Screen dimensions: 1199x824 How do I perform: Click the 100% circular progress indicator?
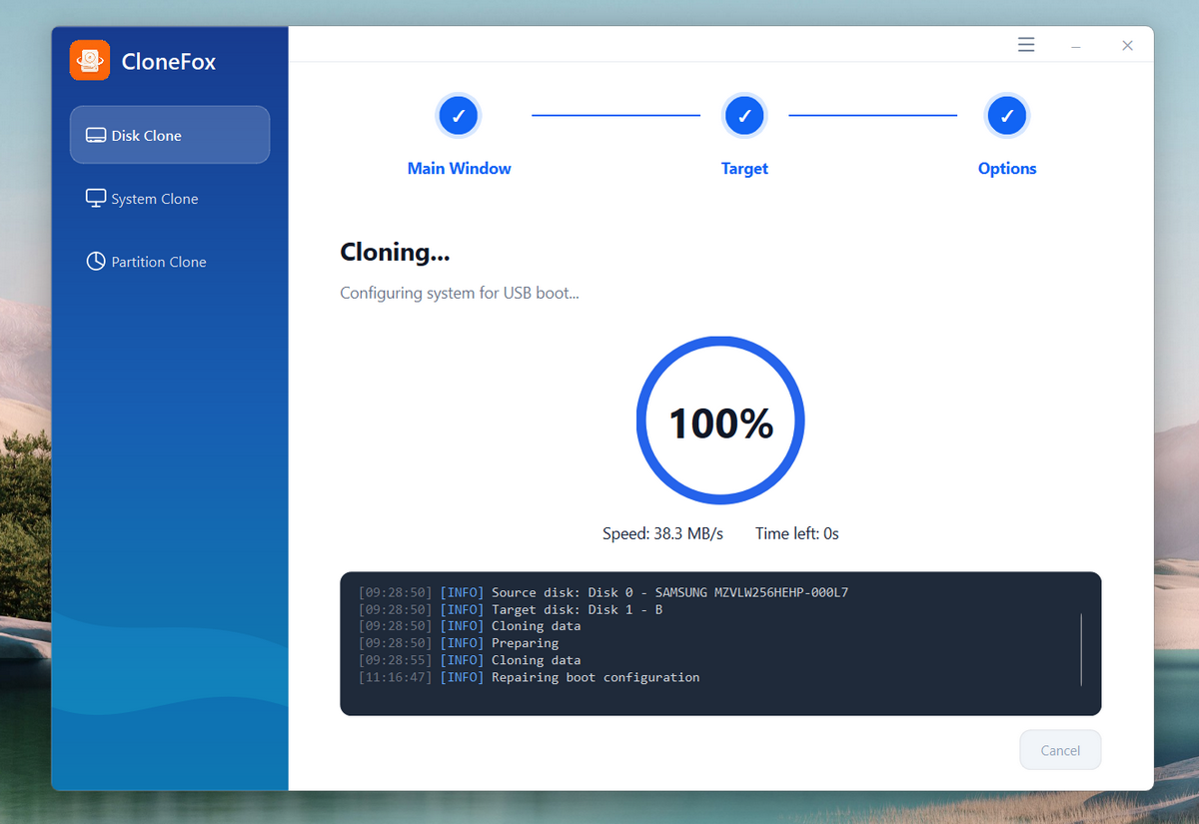click(720, 421)
